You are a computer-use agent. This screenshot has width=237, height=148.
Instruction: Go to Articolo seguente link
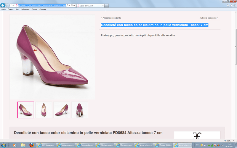[x=209, y=18]
